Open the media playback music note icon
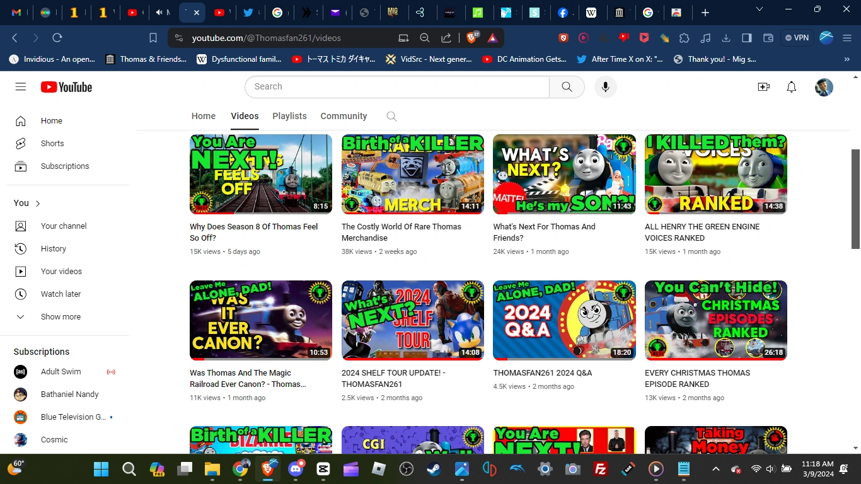 pyautogui.click(x=705, y=38)
